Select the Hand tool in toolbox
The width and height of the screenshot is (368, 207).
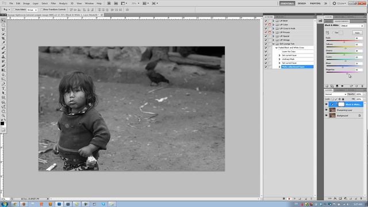(3, 111)
